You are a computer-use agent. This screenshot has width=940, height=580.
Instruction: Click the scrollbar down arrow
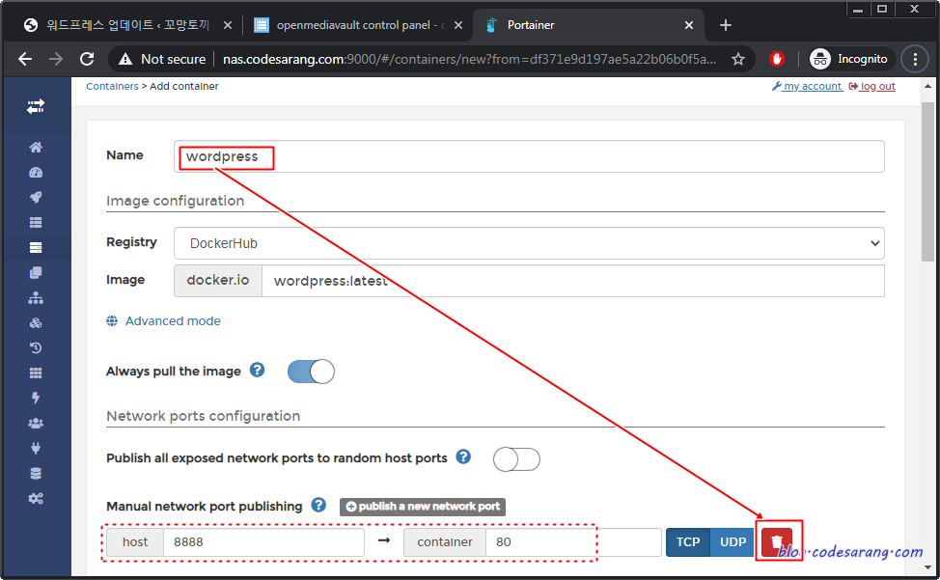[x=928, y=566]
